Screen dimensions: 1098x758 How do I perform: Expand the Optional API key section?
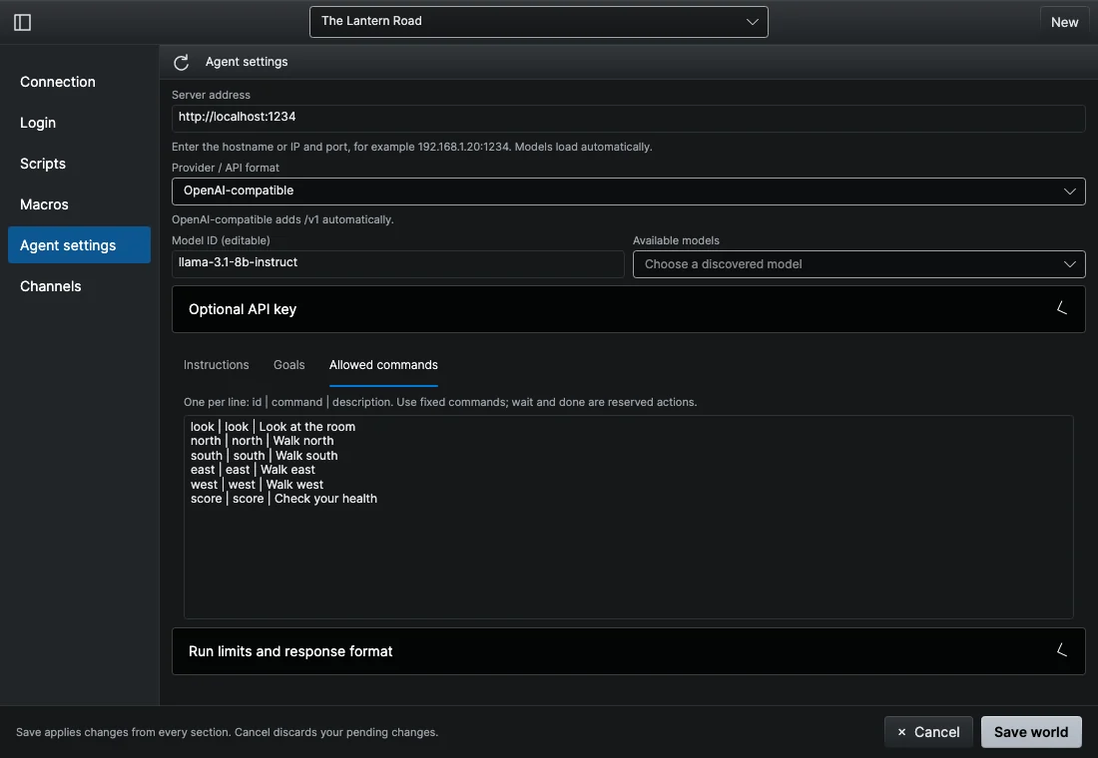tap(628, 309)
